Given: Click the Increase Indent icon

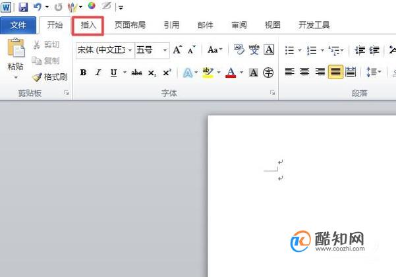Looking at the screenshot, I should [x=374, y=50].
